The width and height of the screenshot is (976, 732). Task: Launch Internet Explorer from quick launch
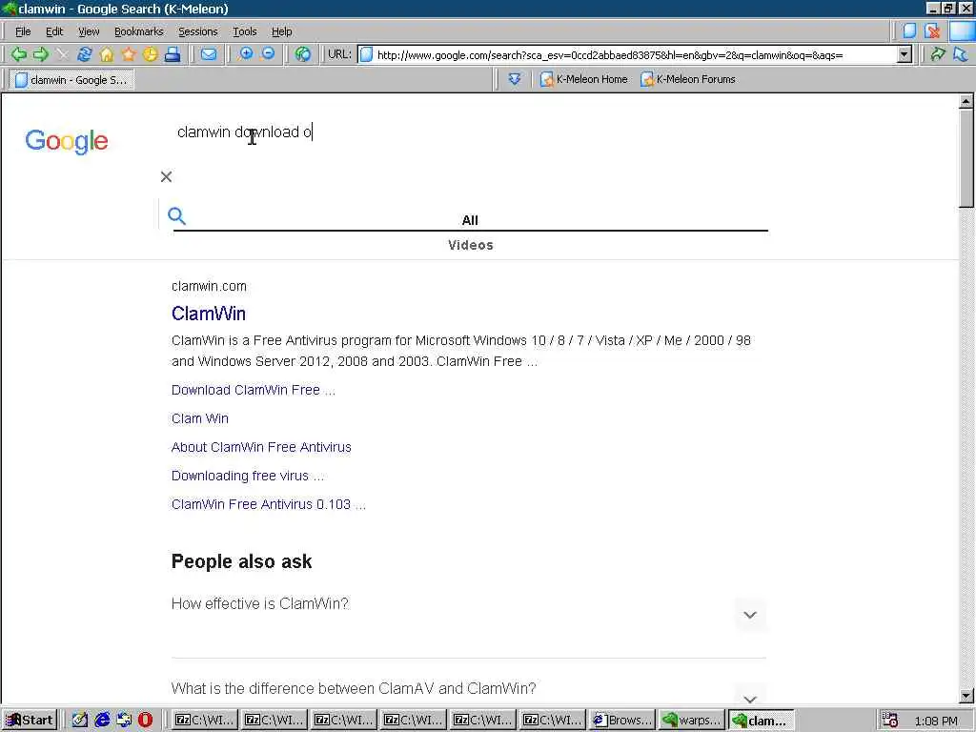101,721
